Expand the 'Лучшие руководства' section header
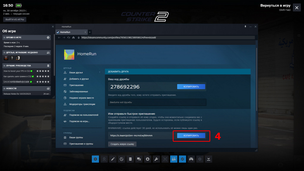This screenshot has width=304, height=171. (26, 66)
